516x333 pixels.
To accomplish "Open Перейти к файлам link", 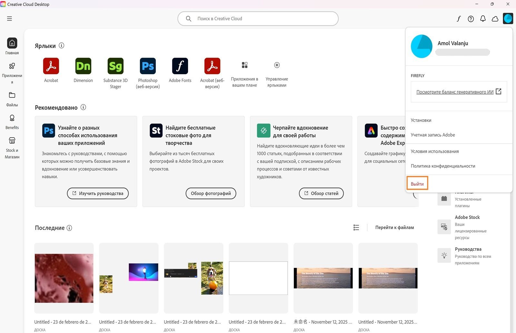I will [394, 228].
